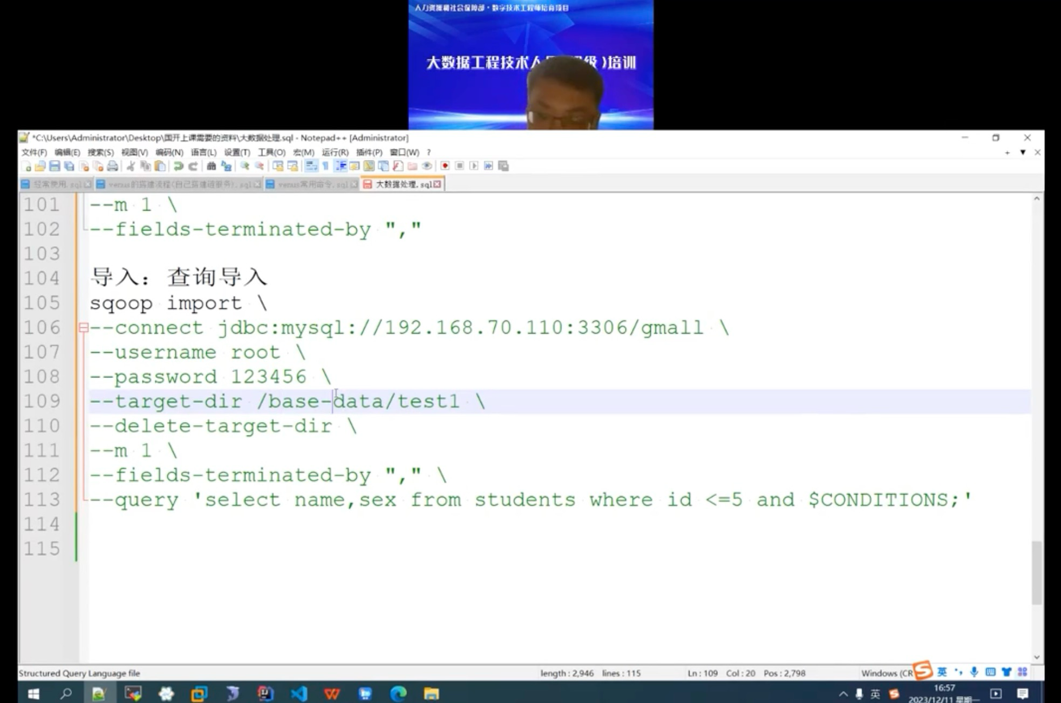Click Run macro multiple times icon
The width and height of the screenshot is (1061, 703).
(x=488, y=166)
